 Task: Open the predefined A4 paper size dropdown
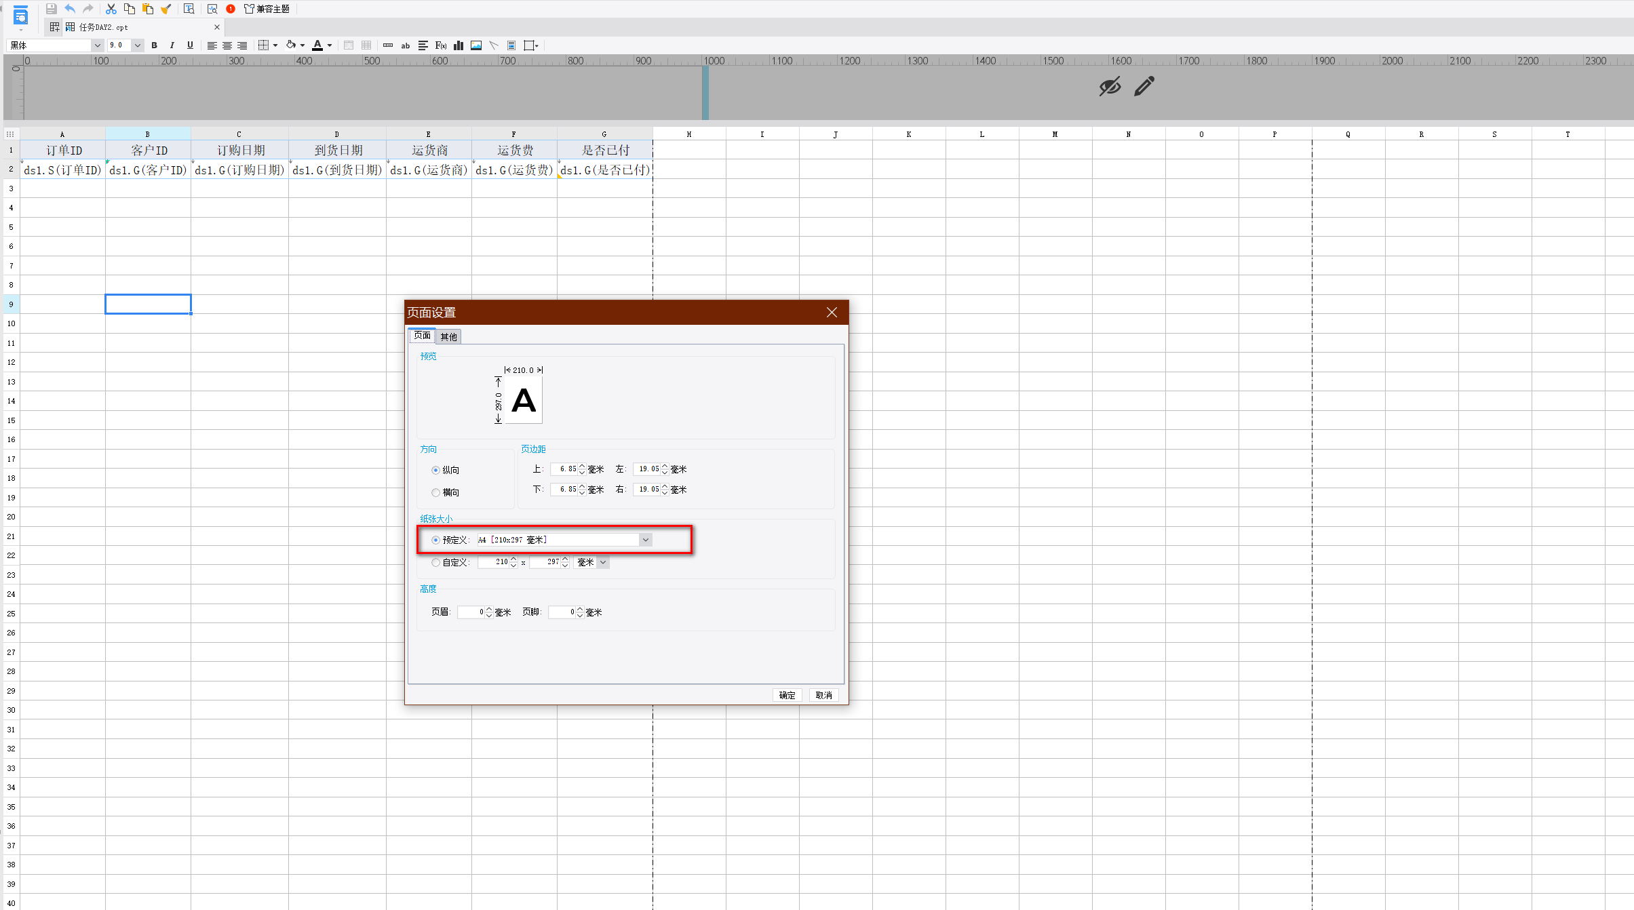(x=645, y=540)
